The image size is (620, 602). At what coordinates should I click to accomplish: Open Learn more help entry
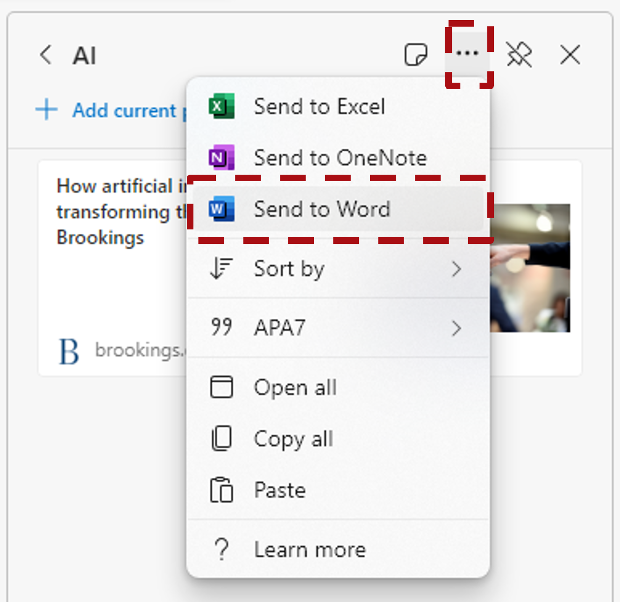pyautogui.click(x=338, y=549)
